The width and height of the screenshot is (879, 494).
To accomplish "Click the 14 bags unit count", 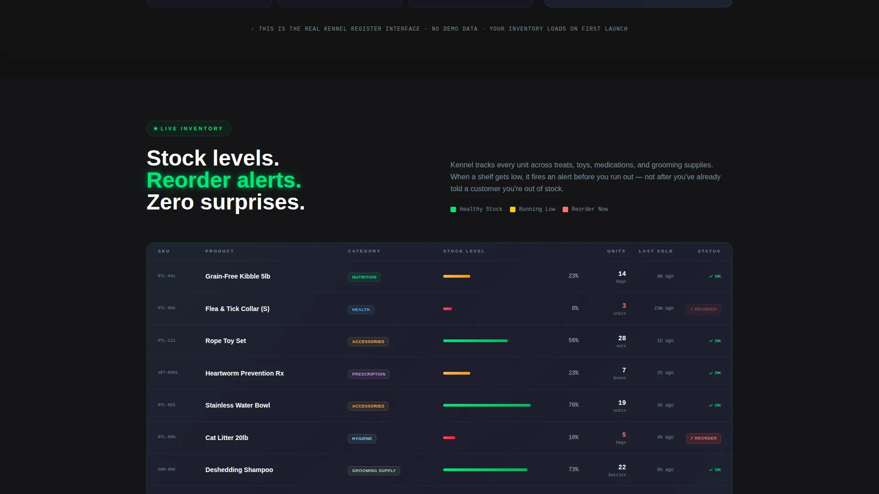I will pyautogui.click(x=621, y=277).
